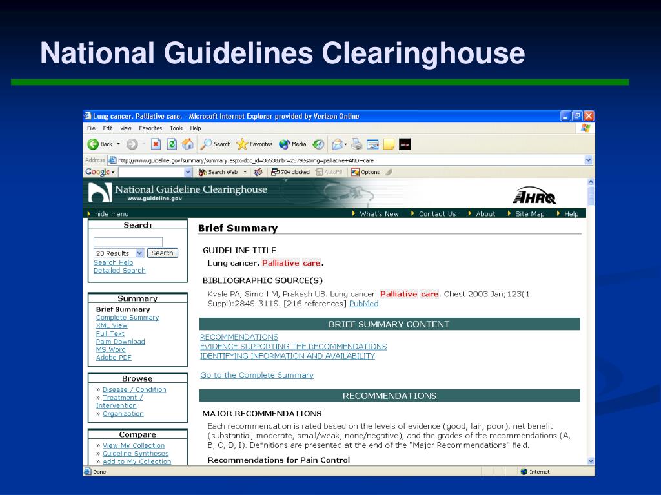Go back with the green Back button
The image size is (661, 495).
(x=100, y=144)
